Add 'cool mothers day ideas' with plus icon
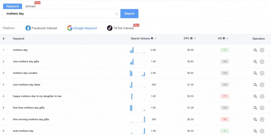The image size is (271, 136). [262, 85]
